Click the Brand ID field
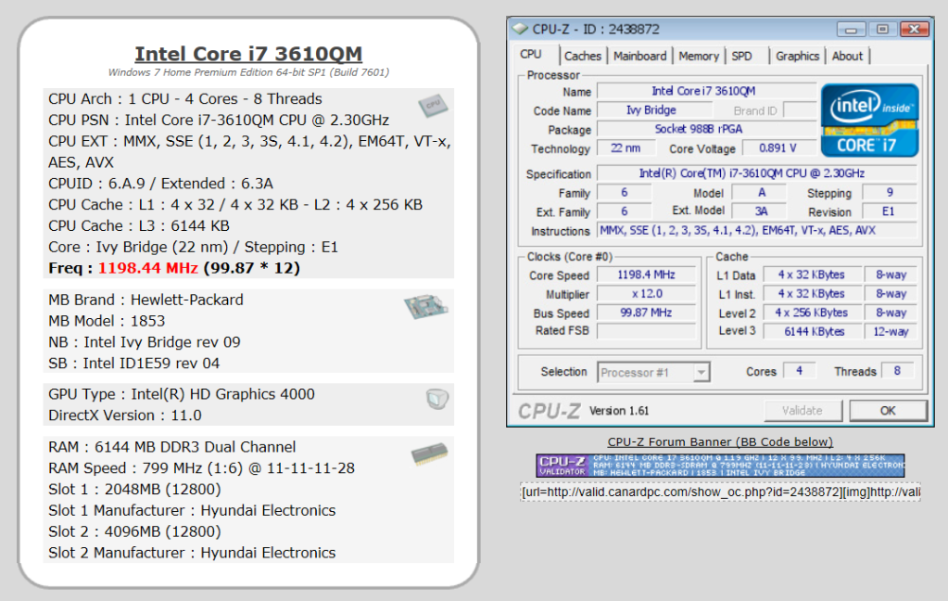 [800, 110]
